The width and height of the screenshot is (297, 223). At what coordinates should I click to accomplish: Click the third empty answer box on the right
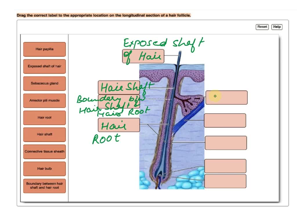click(226, 143)
